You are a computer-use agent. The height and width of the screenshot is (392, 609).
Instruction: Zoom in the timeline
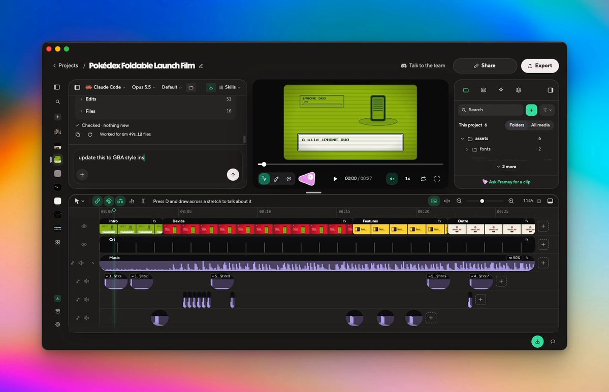[511, 201]
